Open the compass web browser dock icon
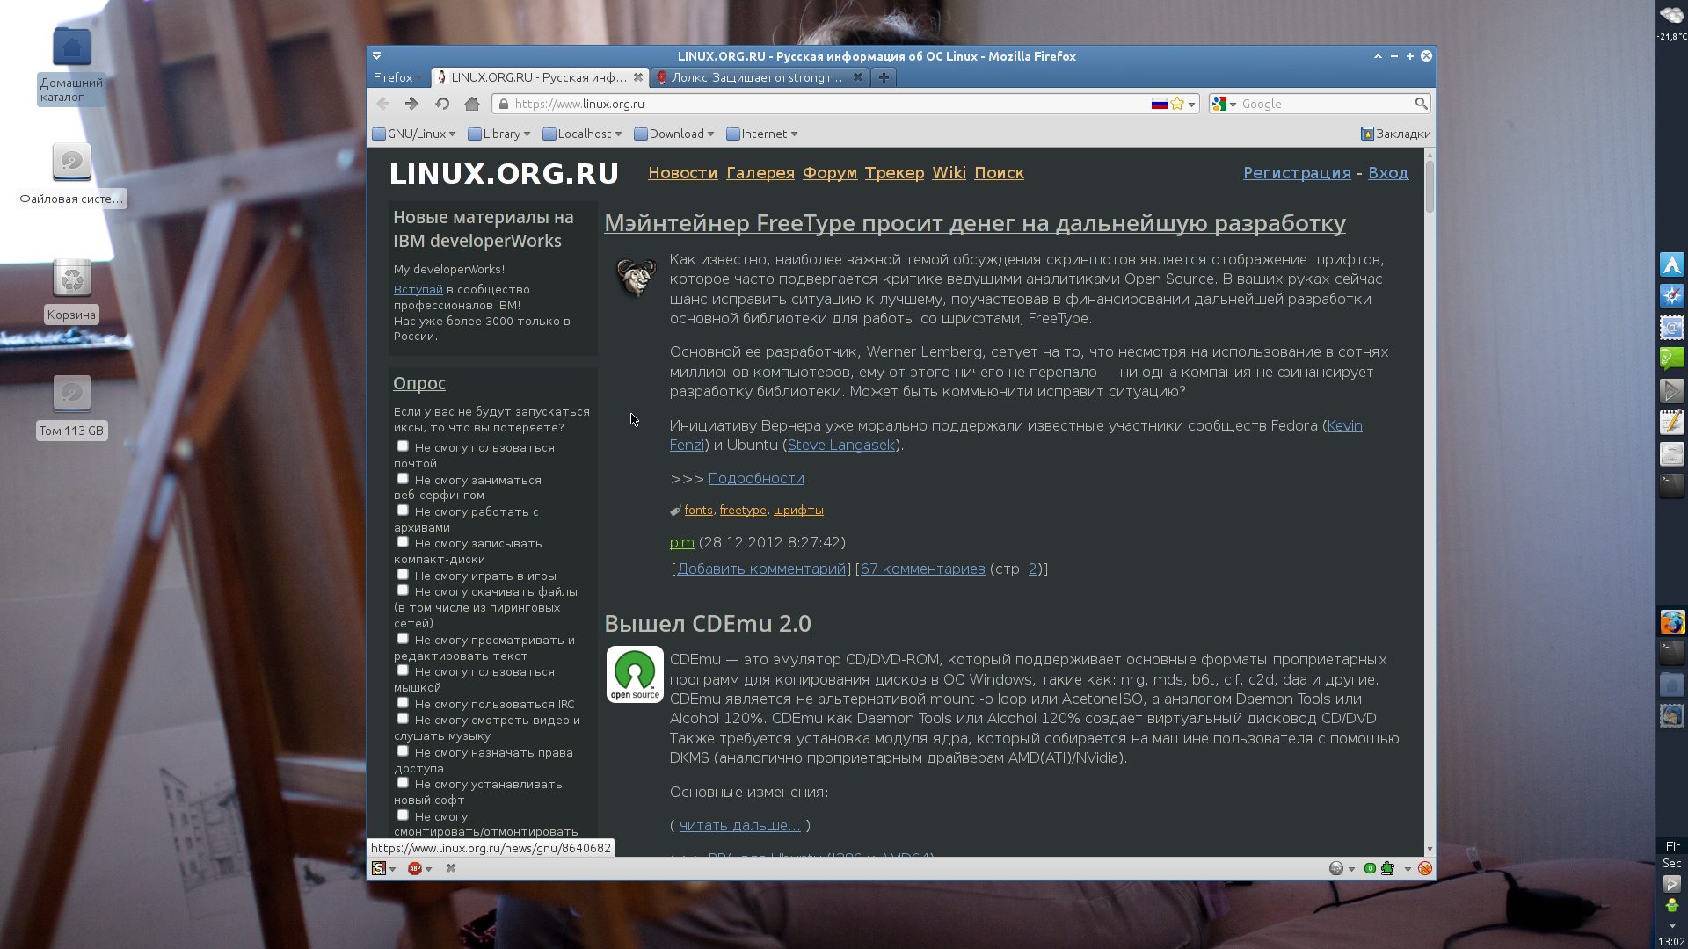 tap(1672, 296)
